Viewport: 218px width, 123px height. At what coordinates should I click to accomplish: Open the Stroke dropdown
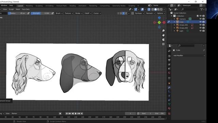click(x=79, y=13)
